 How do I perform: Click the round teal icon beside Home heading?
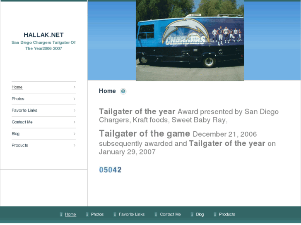[123, 91]
